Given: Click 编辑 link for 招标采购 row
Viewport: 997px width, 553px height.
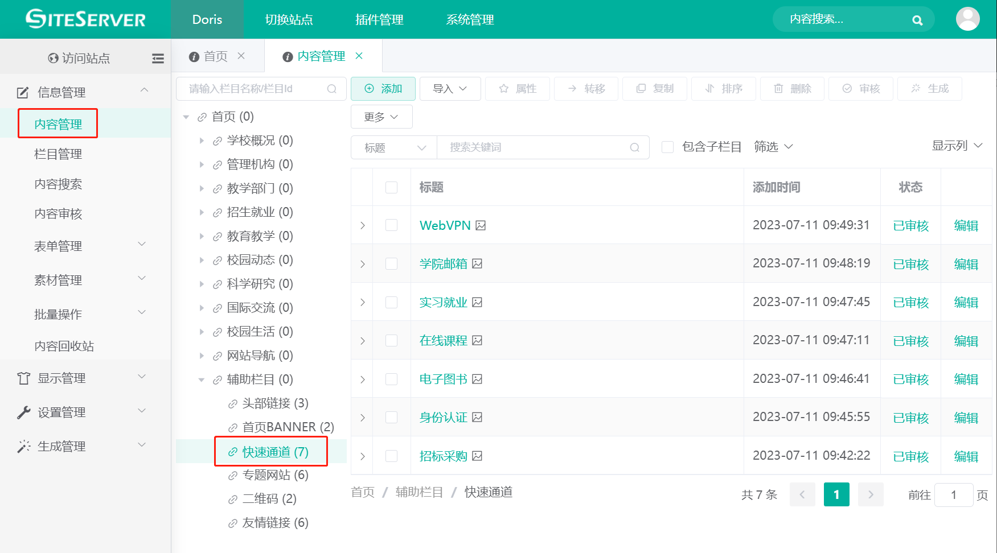Looking at the screenshot, I should (966, 456).
